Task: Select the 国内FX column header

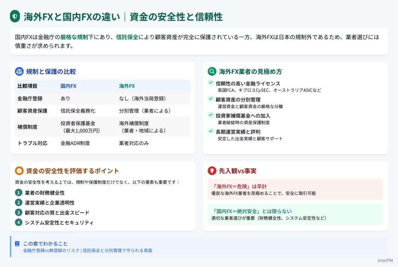Action: coord(68,86)
